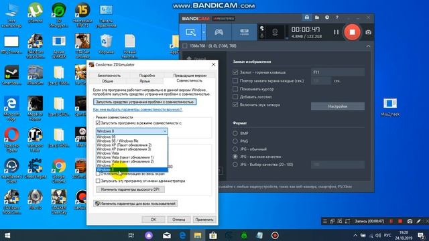Viewport: 429px width, 241px height.
Task: Click the camera icon on recording bar
Action: (410, 221)
